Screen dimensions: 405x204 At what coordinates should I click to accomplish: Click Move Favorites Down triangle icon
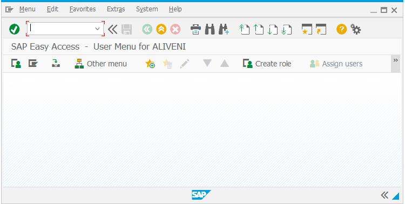click(207, 63)
